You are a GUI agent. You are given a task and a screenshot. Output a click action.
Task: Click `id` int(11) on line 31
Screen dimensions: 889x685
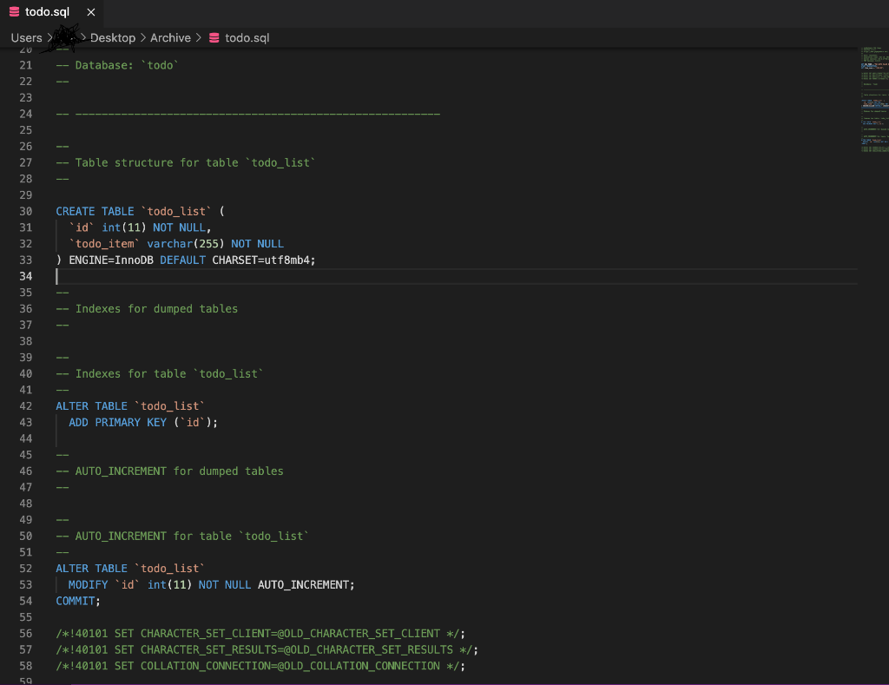click(x=107, y=228)
